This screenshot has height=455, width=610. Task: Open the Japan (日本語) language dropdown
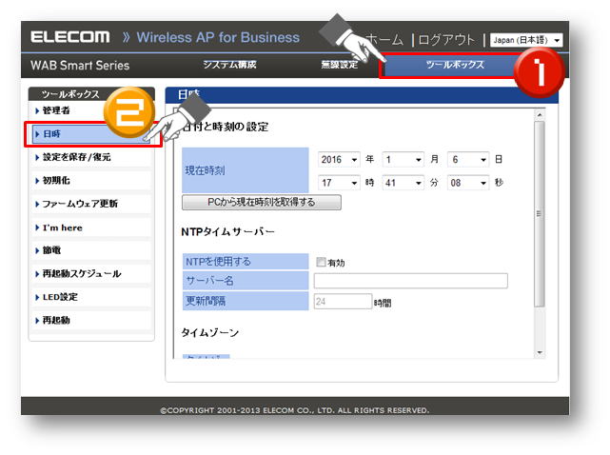point(526,40)
